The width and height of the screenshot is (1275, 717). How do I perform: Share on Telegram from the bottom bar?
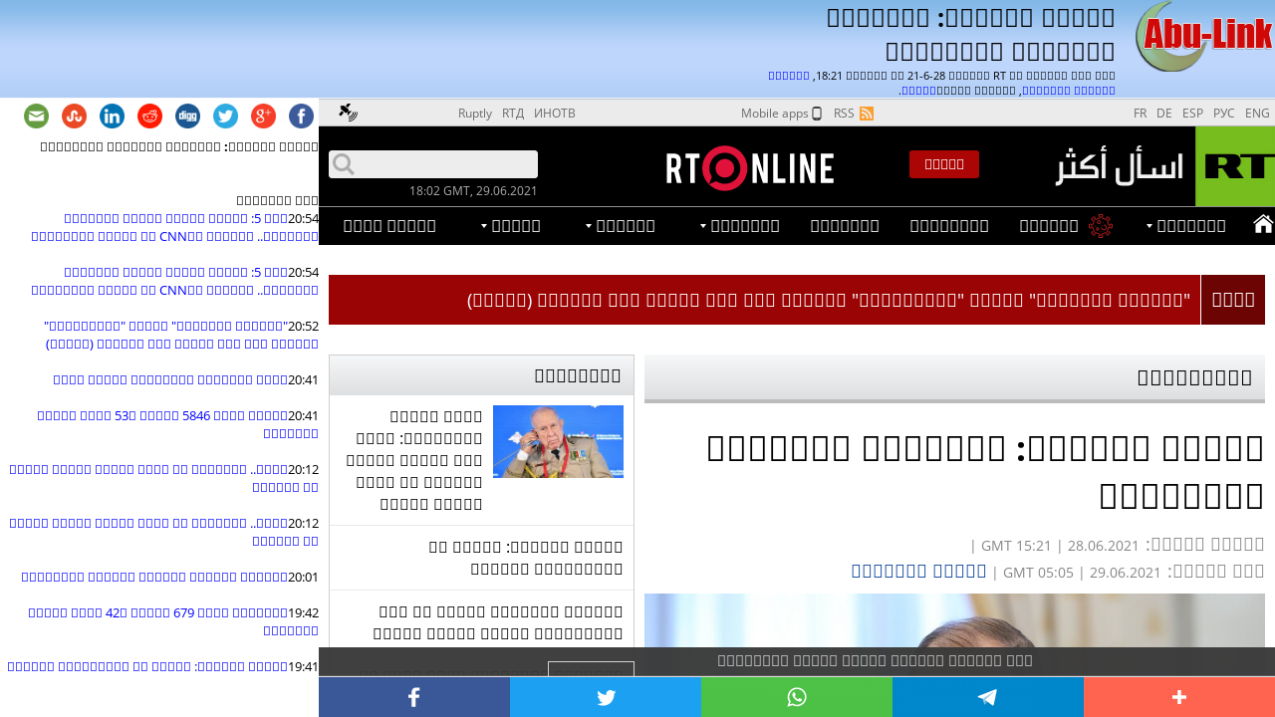tap(988, 697)
